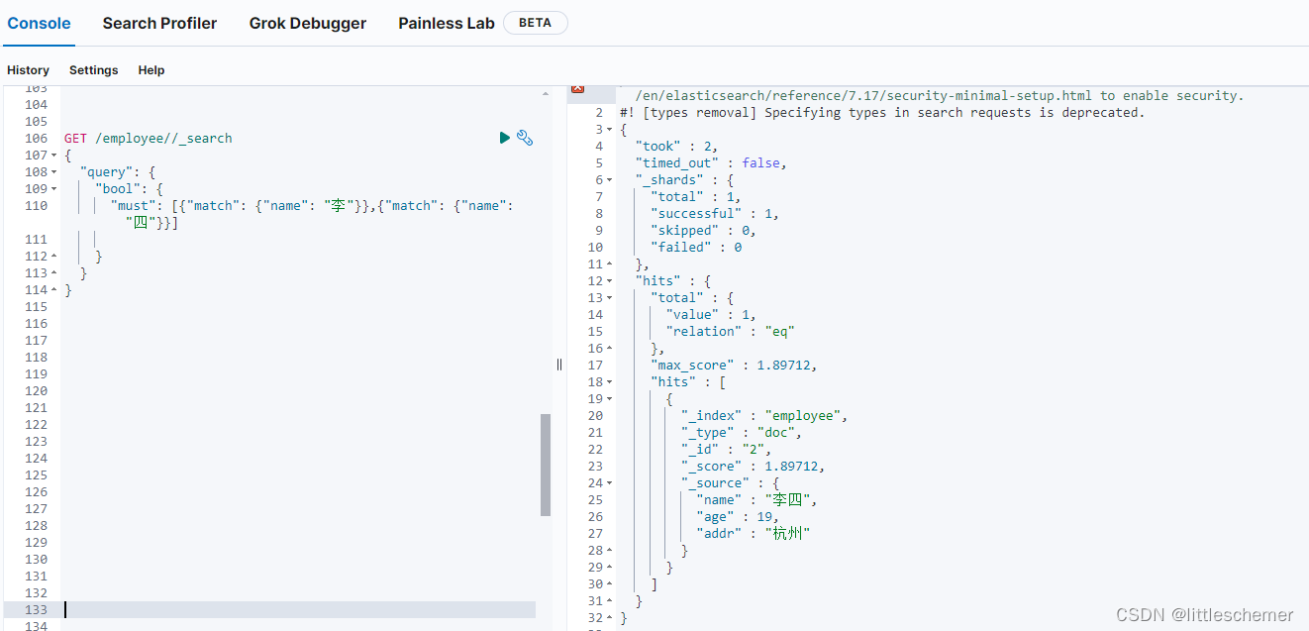Screen dimensions: 1309x631
Task: Switch to the Search Profiler tab
Action: pos(159,23)
